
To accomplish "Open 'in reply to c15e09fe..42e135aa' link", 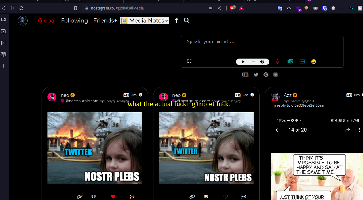I will tap(298, 105).
